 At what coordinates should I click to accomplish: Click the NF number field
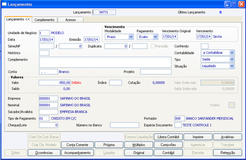click(70, 46)
